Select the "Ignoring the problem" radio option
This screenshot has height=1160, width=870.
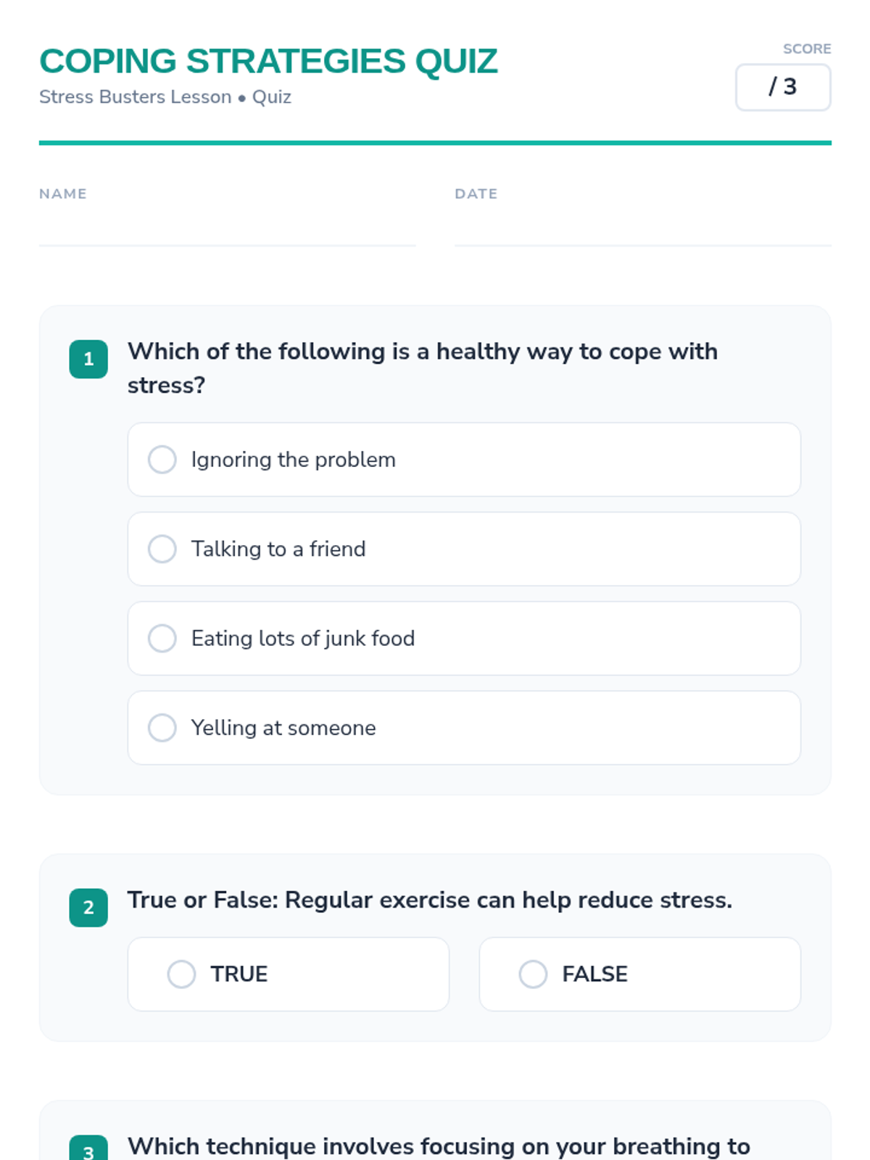(162, 460)
